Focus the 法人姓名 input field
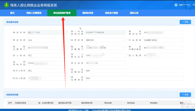 coord(47,55)
